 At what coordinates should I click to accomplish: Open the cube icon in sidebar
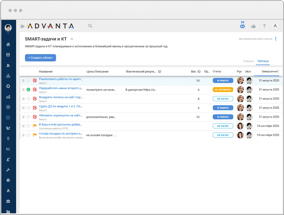click(x=8, y=180)
